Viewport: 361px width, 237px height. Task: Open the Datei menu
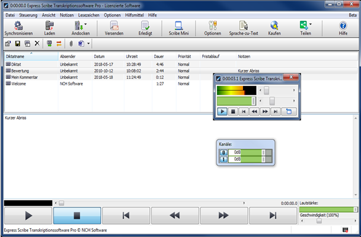coord(10,15)
